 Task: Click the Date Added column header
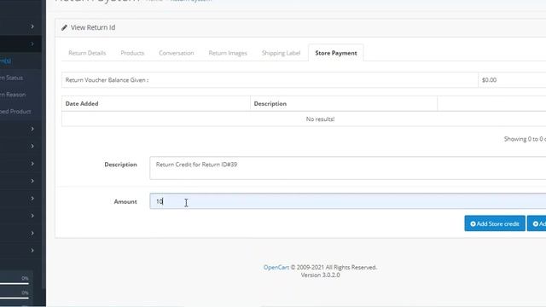tap(82, 104)
